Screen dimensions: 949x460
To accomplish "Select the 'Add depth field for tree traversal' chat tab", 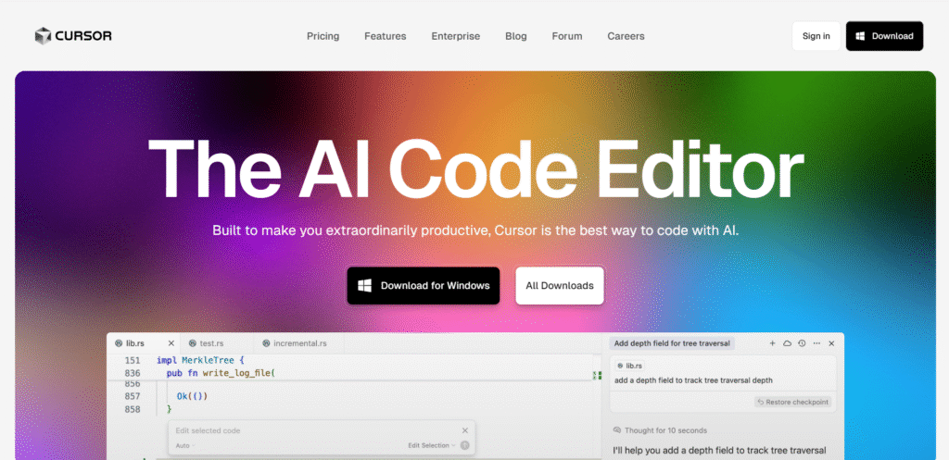I will coord(672,343).
